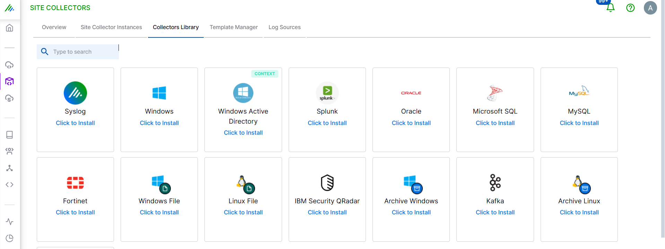Open the hierarchy nodes sidebar icon
Image resolution: width=665 pixels, height=249 pixels.
pos(9,168)
